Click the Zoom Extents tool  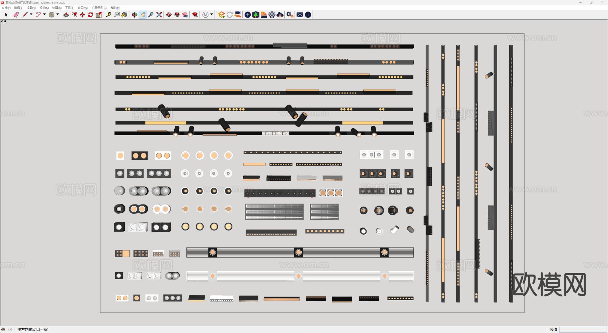click(x=159, y=15)
